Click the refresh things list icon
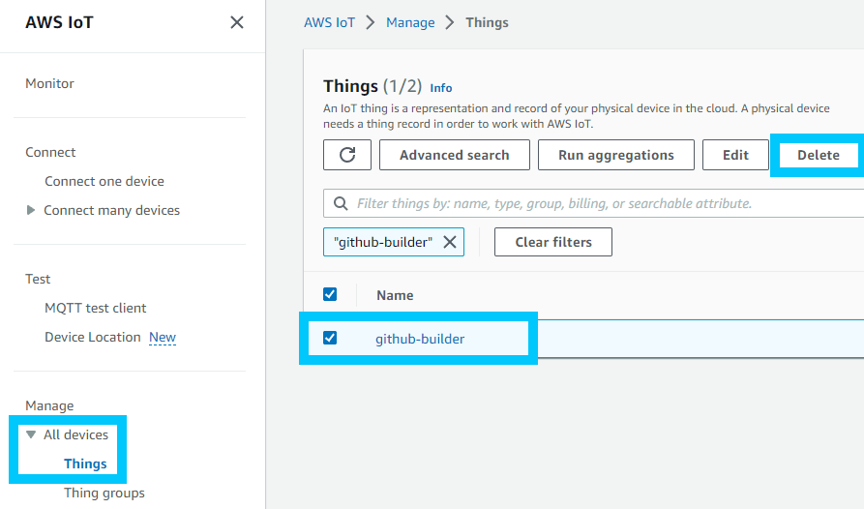864x509 pixels. 347,155
